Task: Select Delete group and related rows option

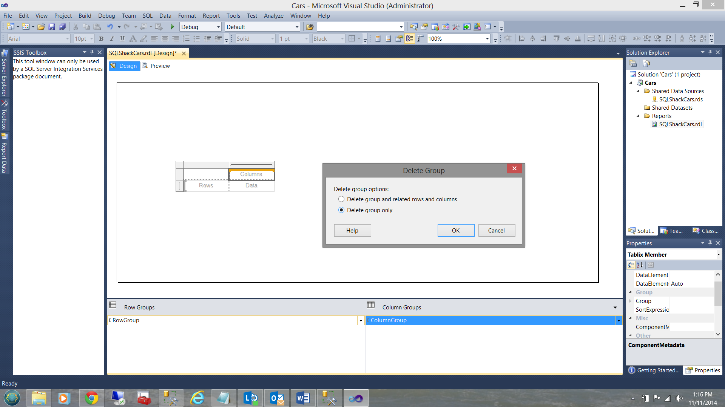Action: pos(341,199)
